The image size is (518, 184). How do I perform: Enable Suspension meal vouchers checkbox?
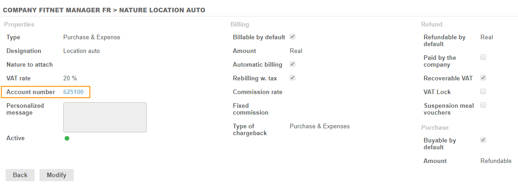(483, 105)
